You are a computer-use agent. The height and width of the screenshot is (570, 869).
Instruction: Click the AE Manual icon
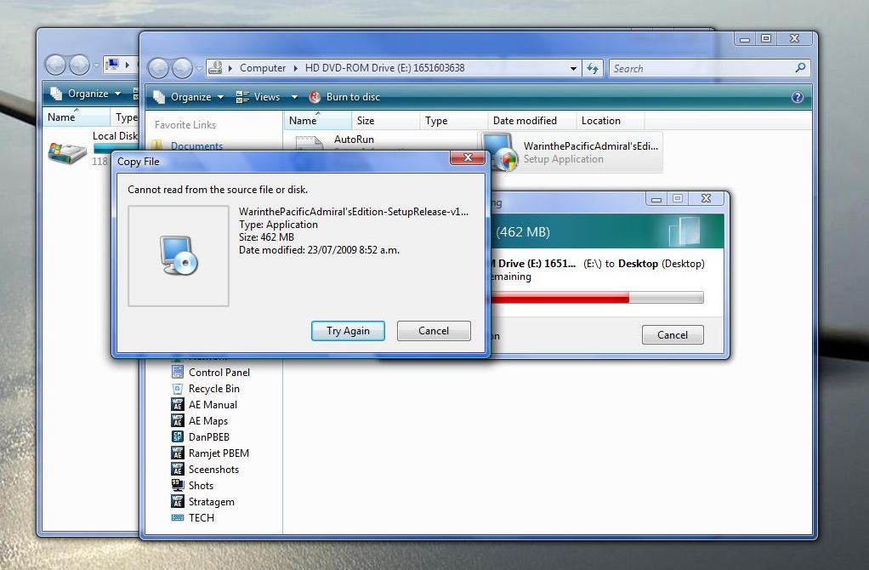coord(178,404)
